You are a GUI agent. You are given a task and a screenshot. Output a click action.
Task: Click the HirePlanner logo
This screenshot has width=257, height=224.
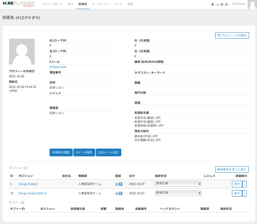pyautogui.click(x=18, y=4)
